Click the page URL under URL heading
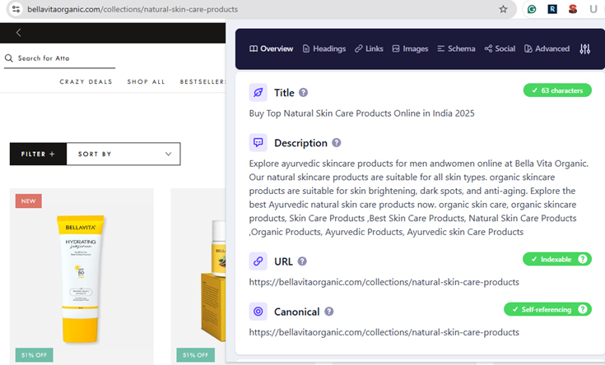The image size is (605, 365). tap(384, 282)
